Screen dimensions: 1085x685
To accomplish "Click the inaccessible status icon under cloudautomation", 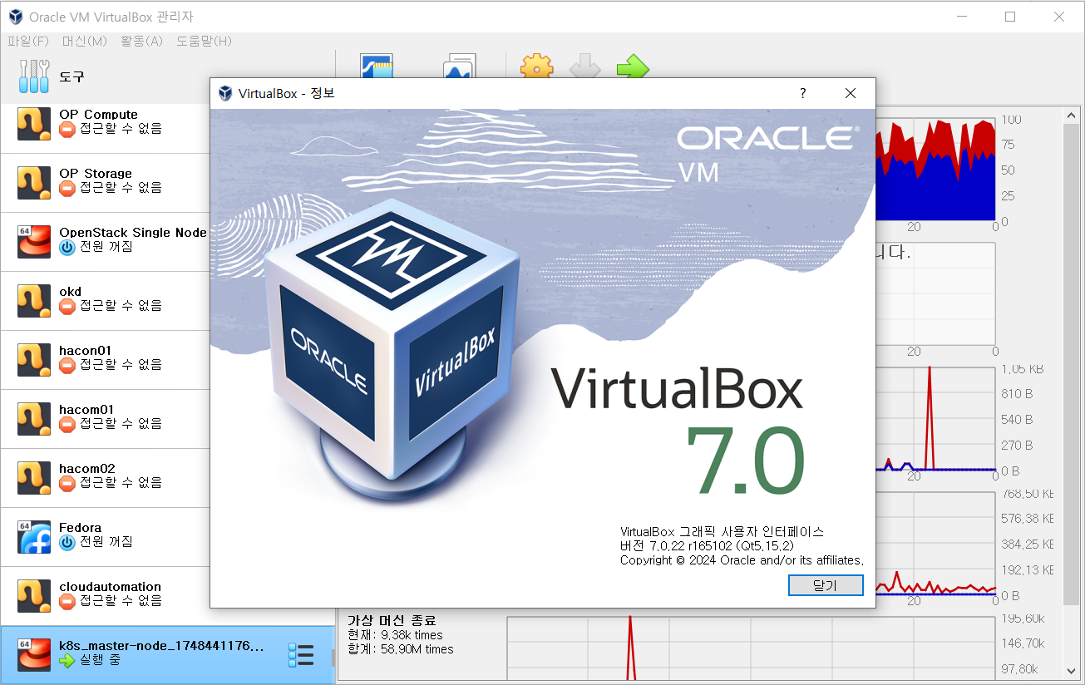I will coord(67,601).
